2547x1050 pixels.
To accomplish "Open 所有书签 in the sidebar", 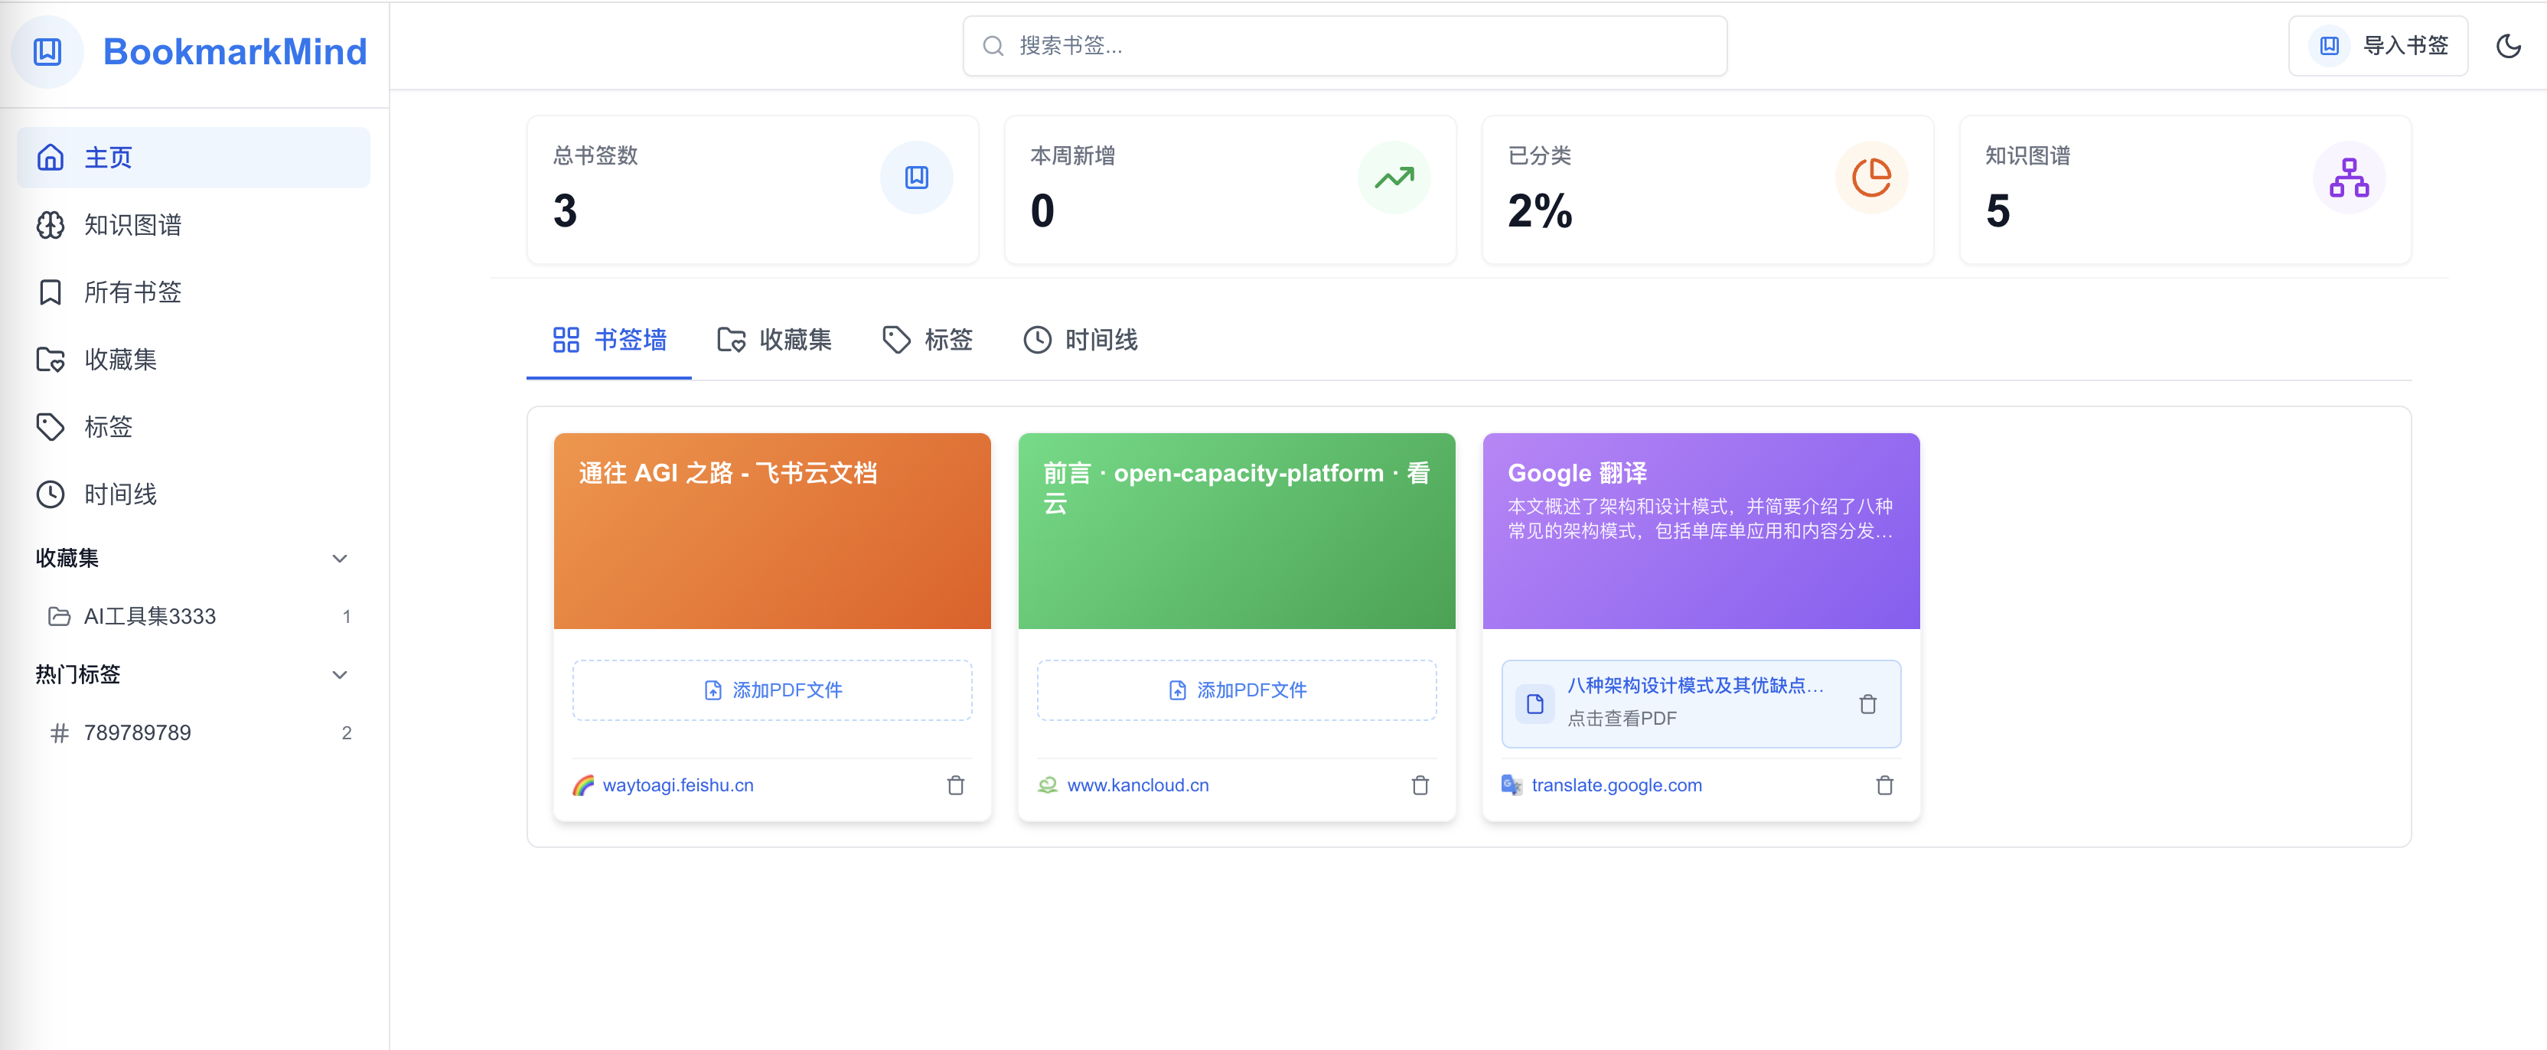I will 194,292.
